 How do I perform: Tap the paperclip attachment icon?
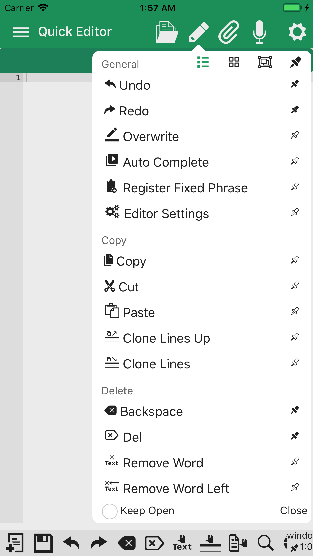[228, 32]
